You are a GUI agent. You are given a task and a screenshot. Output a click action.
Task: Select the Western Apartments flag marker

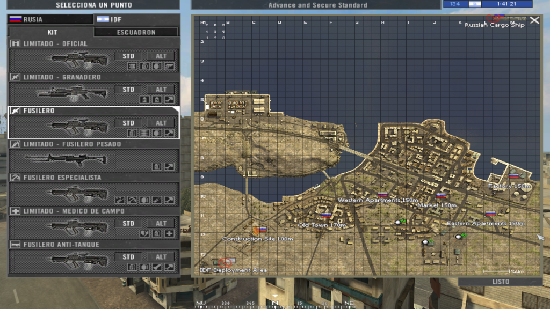(382, 195)
